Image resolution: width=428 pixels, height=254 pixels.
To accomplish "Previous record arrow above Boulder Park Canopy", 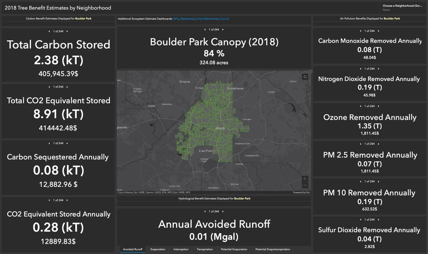I will pos(205,30).
